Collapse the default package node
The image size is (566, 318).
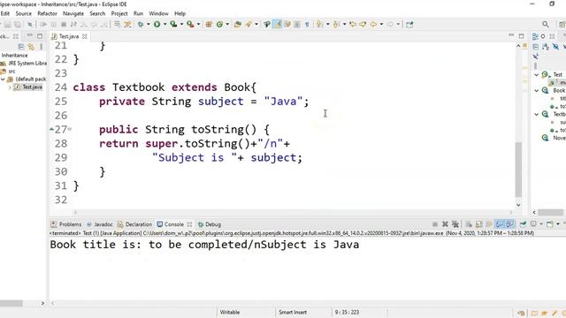pos(3,79)
